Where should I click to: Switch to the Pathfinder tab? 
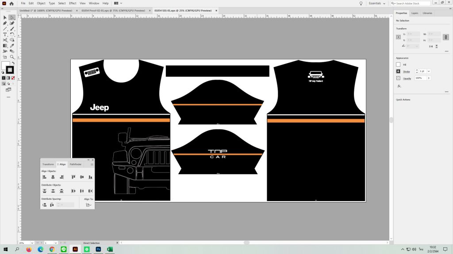(x=76, y=164)
